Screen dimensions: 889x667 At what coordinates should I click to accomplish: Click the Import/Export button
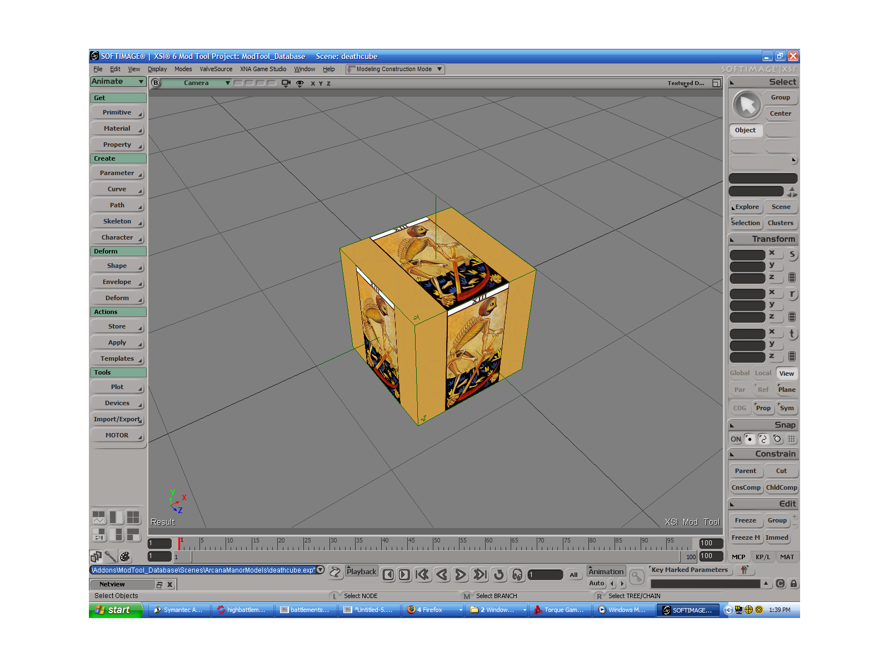pos(118,419)
